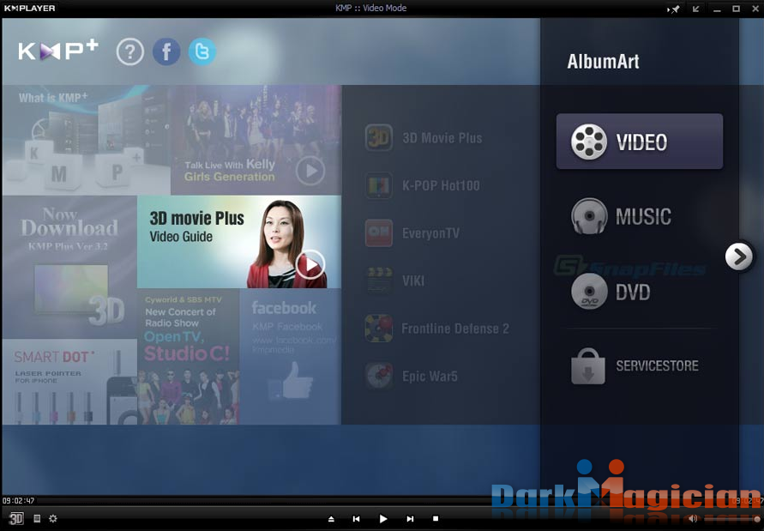Click the elapsed time 09:02:47 display
764x531 pixels.
pyautogui.click(x=19, y=501)
